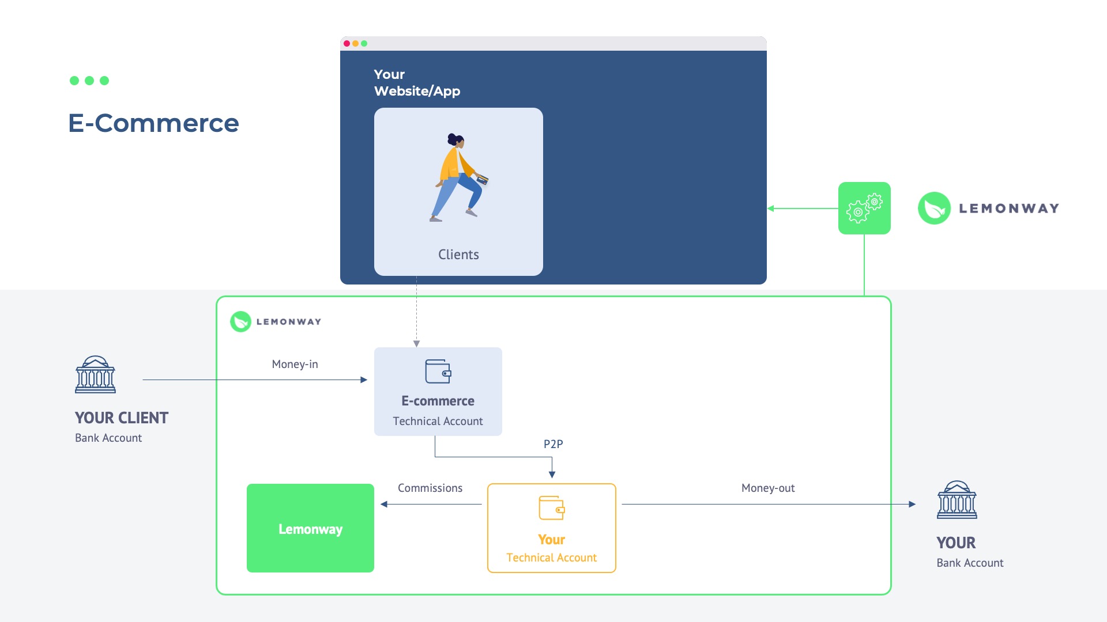Click the Your Bank Account building icon
1107x622 pixels.
[957, 500]
